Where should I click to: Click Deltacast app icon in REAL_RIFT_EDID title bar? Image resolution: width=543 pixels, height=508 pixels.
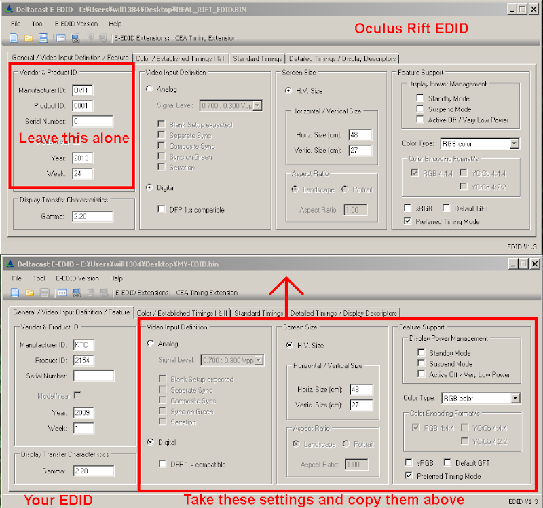10,10
